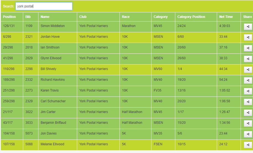
Task: Share Glynn Ellwood's result
Action: 248,59
